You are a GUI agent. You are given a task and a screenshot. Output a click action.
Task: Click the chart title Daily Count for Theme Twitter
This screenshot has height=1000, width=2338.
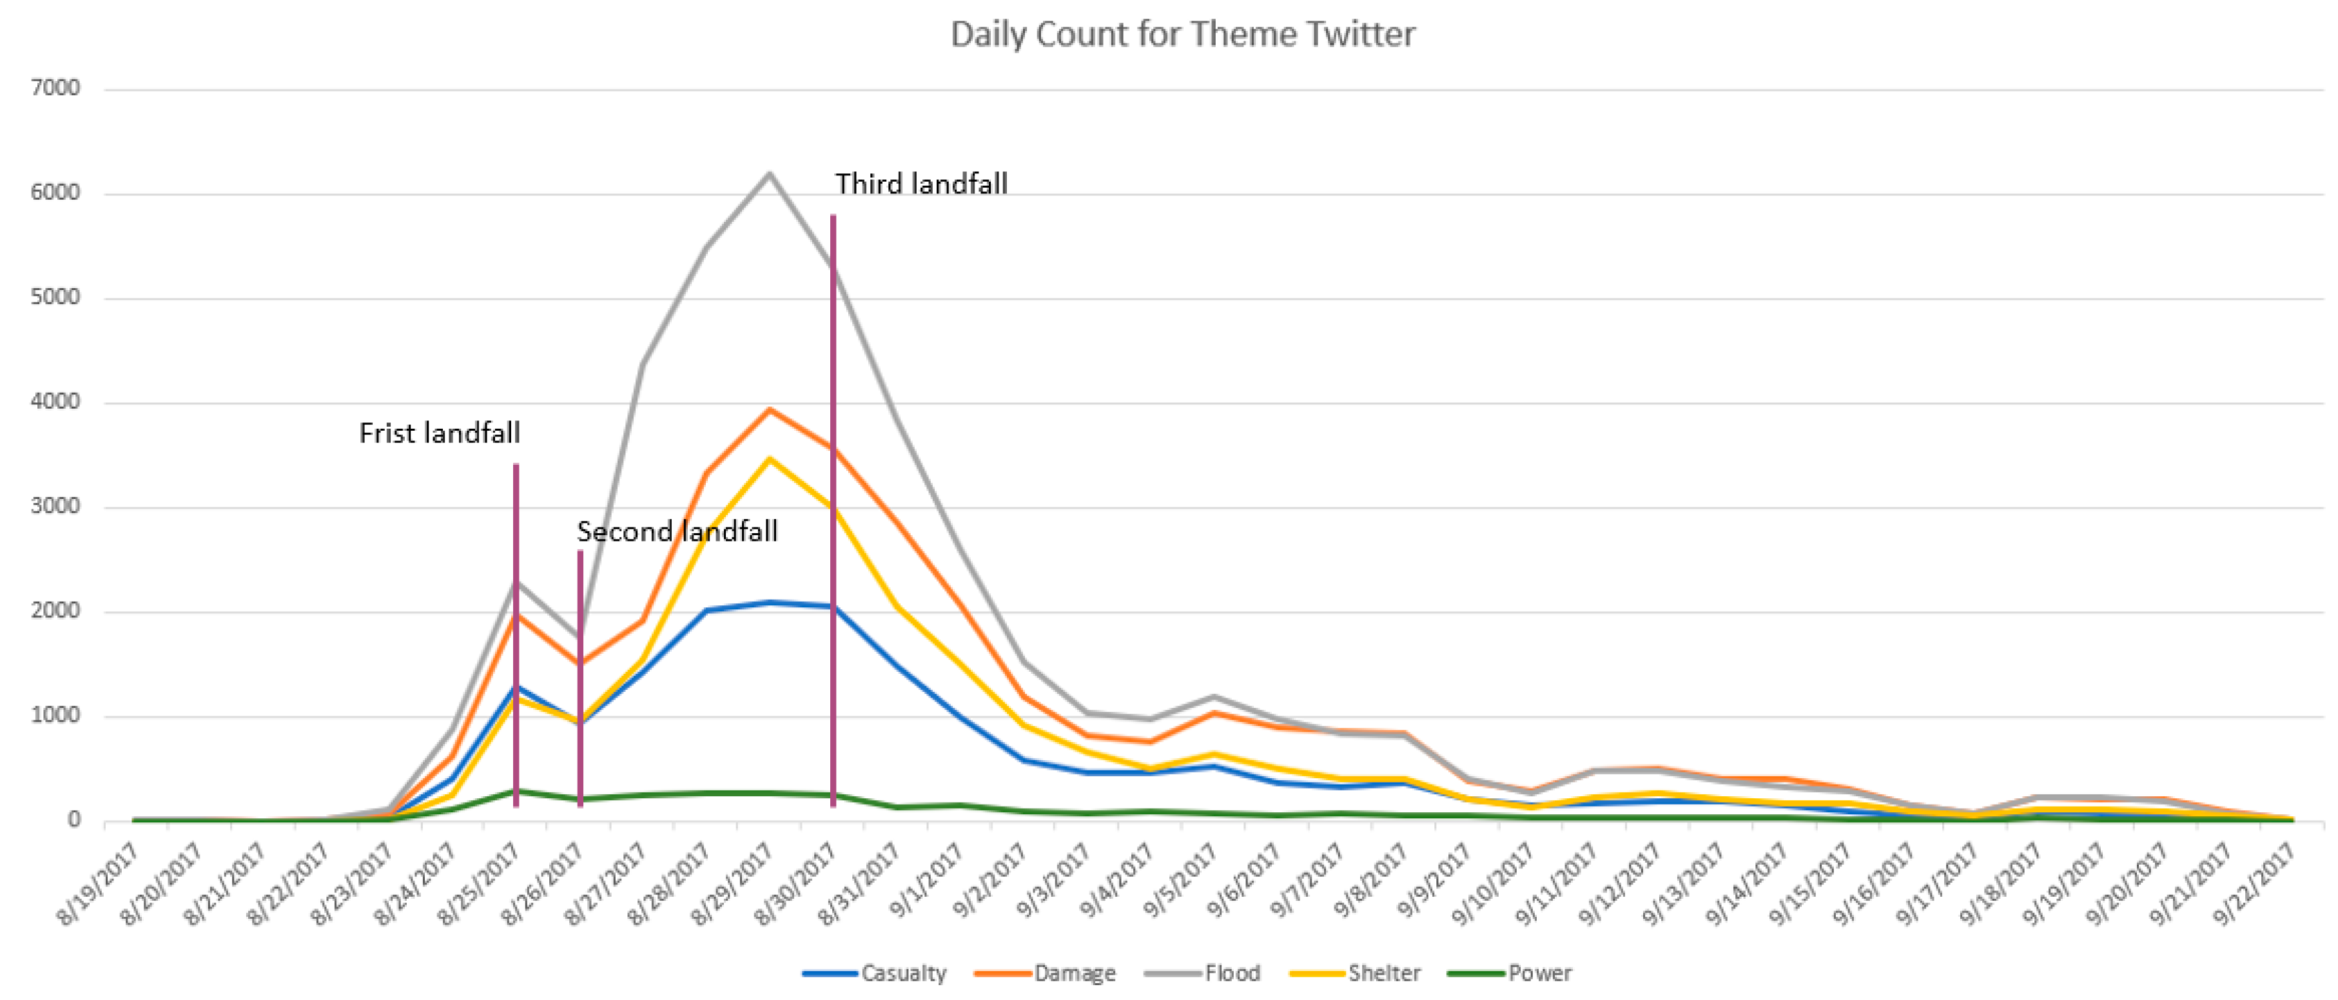click(1182, 34)
